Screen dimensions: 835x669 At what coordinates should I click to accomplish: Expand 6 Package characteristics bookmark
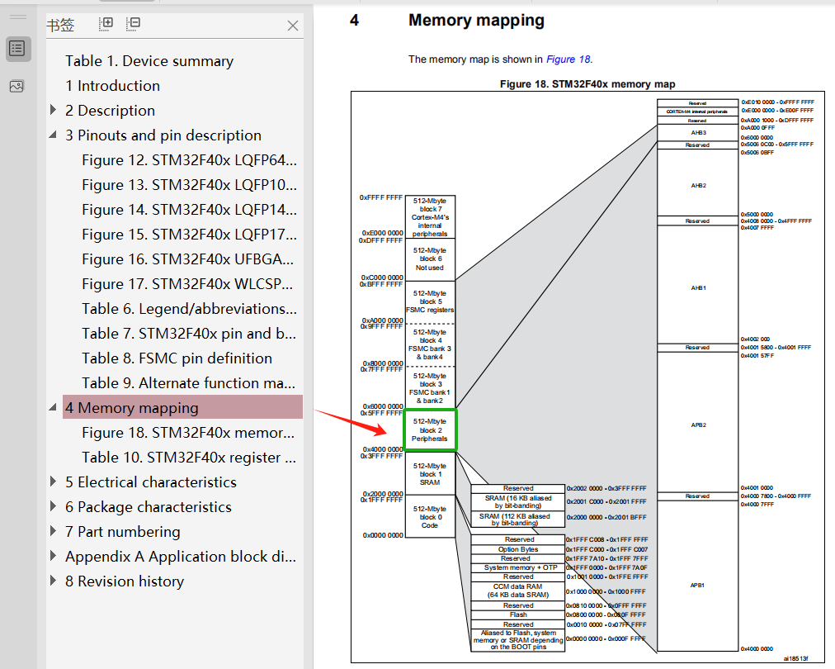pos(54,506)
